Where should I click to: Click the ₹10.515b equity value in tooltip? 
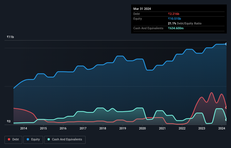pos(174,19)
